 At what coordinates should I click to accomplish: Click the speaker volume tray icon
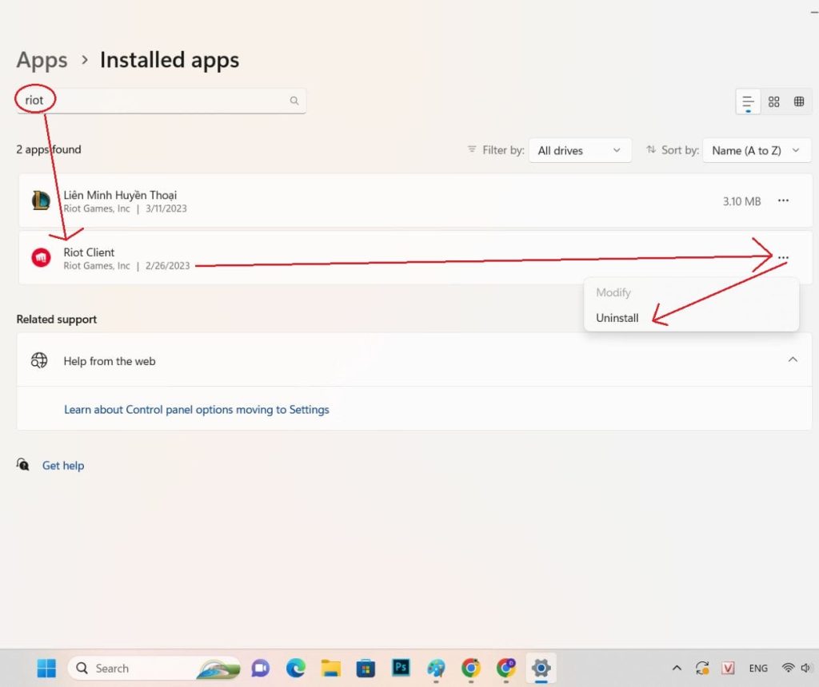coord(806,668)
